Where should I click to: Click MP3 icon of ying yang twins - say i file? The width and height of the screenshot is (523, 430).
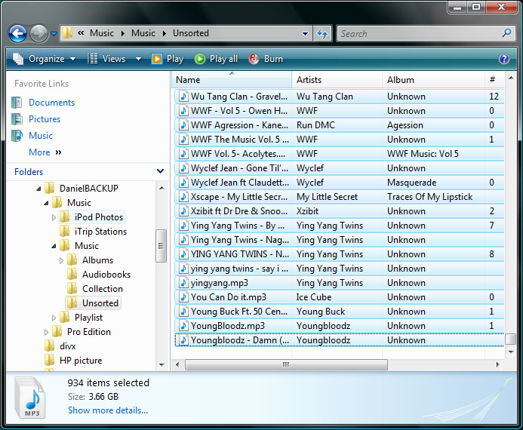click(x=183, y=269)
